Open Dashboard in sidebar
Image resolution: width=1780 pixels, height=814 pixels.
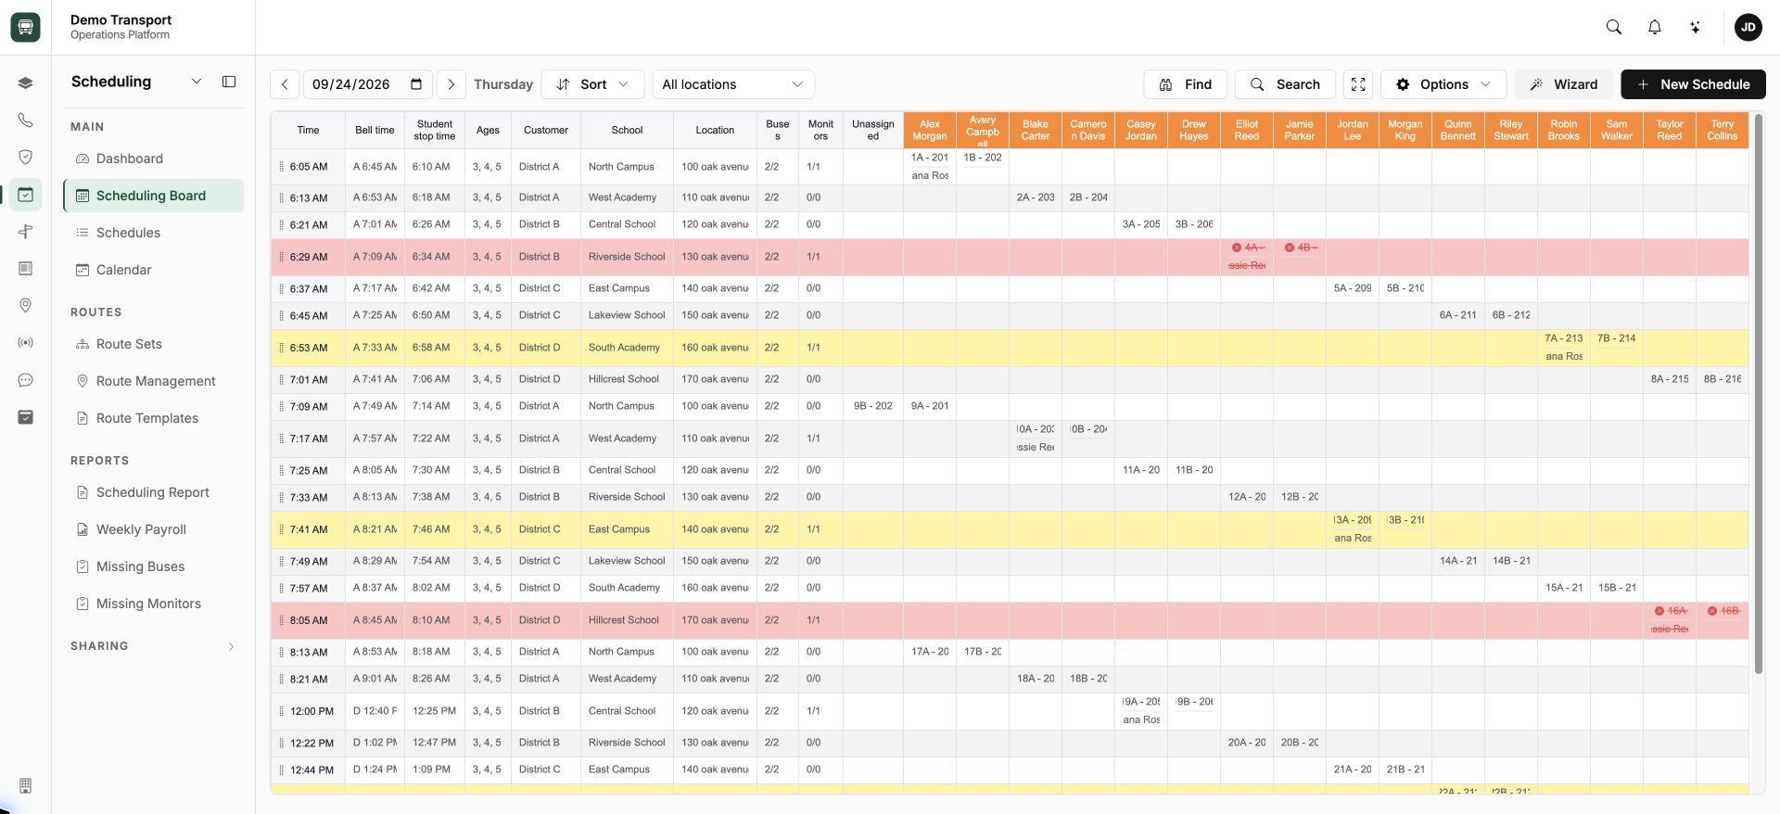pyautogui.click(x=153, y=159)
